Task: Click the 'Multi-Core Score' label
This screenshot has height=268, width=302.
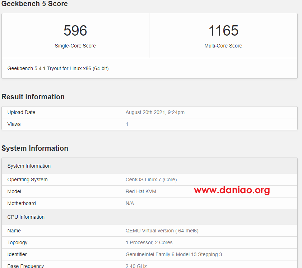Action: (223, 46)
